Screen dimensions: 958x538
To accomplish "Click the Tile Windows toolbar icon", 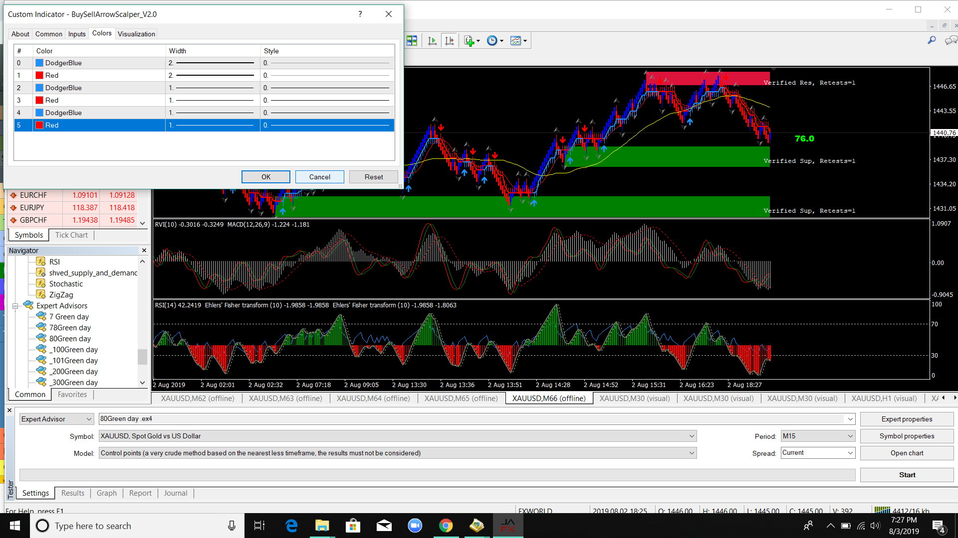I will point(412,41).
